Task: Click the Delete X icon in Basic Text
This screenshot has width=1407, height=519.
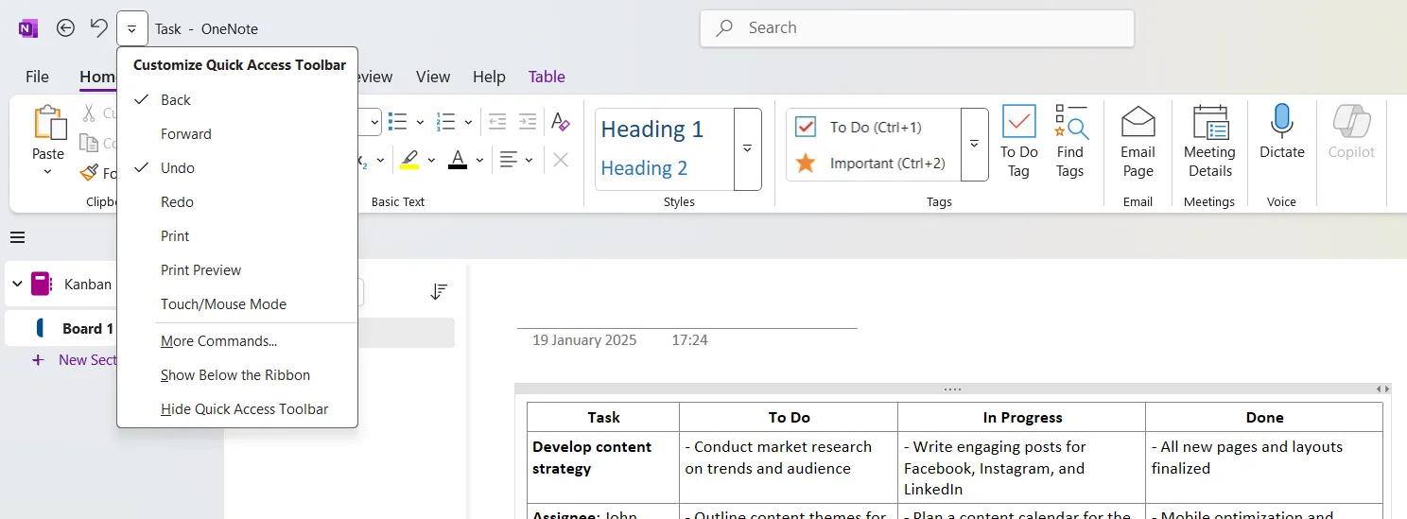Action: tap(561, 160)
